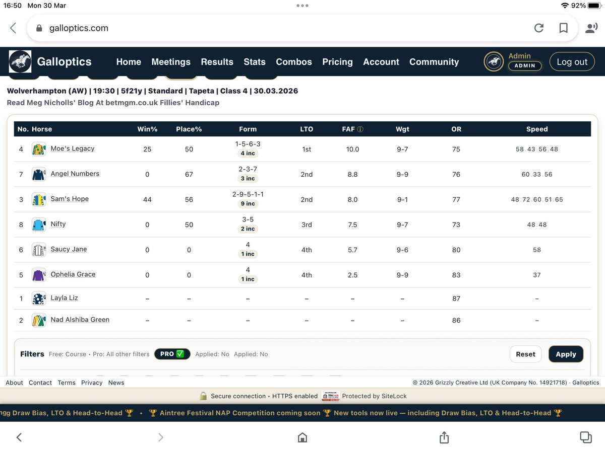The image size is (605, 453).
Task: Bookmark this page using the bookmark icon
Action: pos(563,28)
